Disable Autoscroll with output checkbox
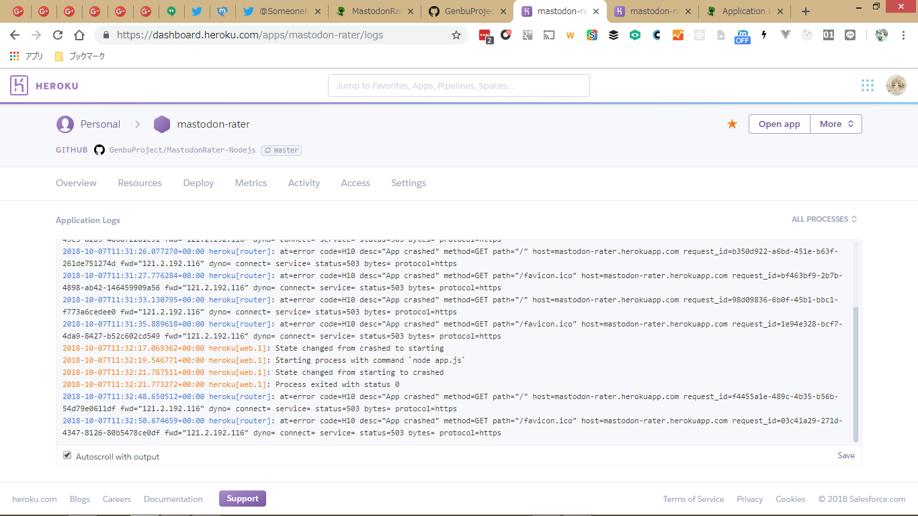Viewport: 918px width, 516px height. [x=67, y=456]
